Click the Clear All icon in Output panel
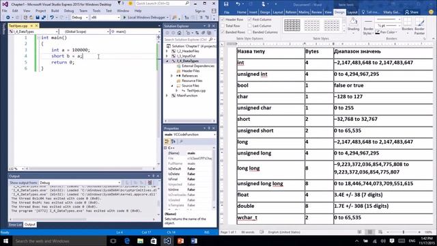Screen dimensions: 437x246 click(150, 182)
